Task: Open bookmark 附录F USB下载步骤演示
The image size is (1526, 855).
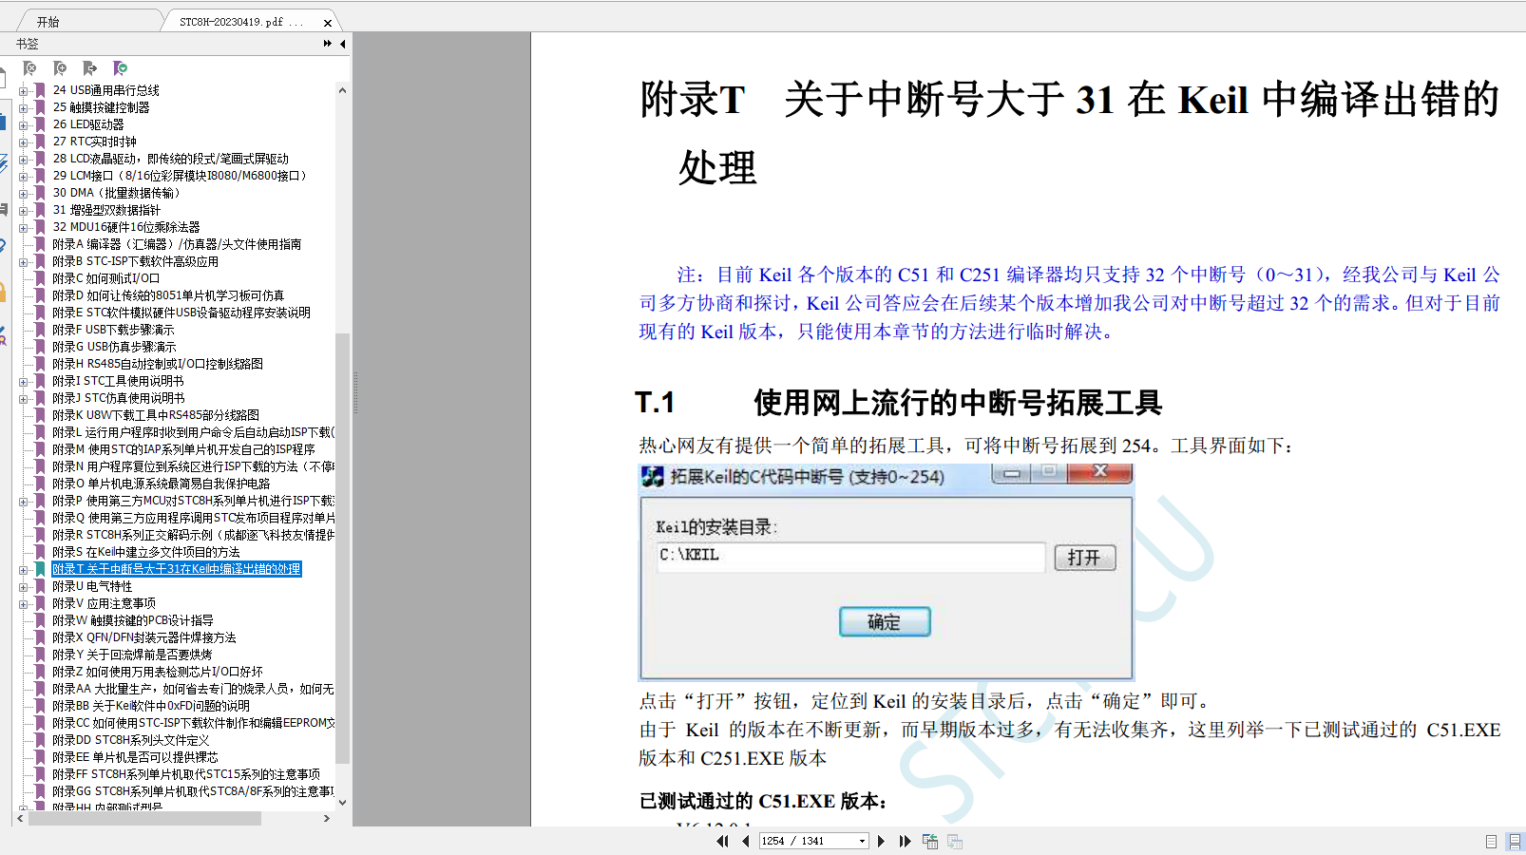Action: pos(113,330)
